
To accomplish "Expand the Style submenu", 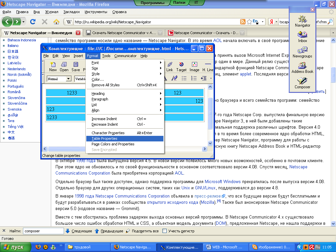I will pyautogui.click(x=125, y=74).
